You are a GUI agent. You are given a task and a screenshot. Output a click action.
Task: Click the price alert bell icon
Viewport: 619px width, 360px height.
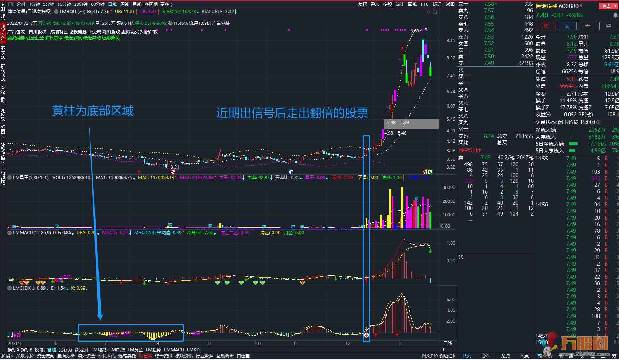(615, 15)
